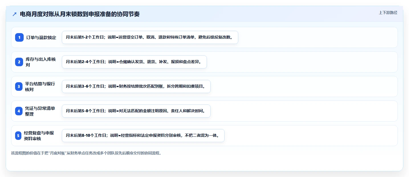This screenshot has width=409, height=177.
Task: Click the heading 电商月度对账从月末锁数到申报准备的协同节奏
Action: point(80,14)
